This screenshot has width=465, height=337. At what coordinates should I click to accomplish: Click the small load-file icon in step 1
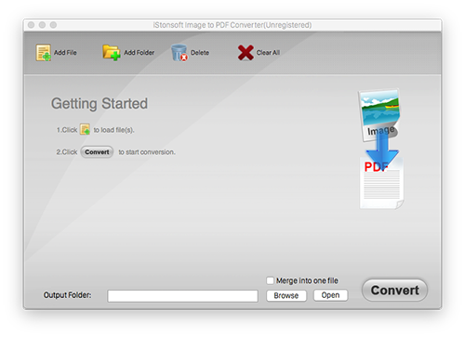tap(85, 129)
